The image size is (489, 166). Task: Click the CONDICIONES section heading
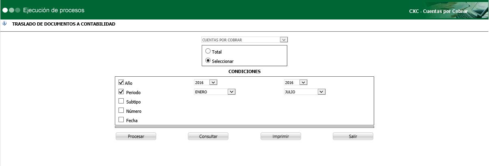coord(244,71)
